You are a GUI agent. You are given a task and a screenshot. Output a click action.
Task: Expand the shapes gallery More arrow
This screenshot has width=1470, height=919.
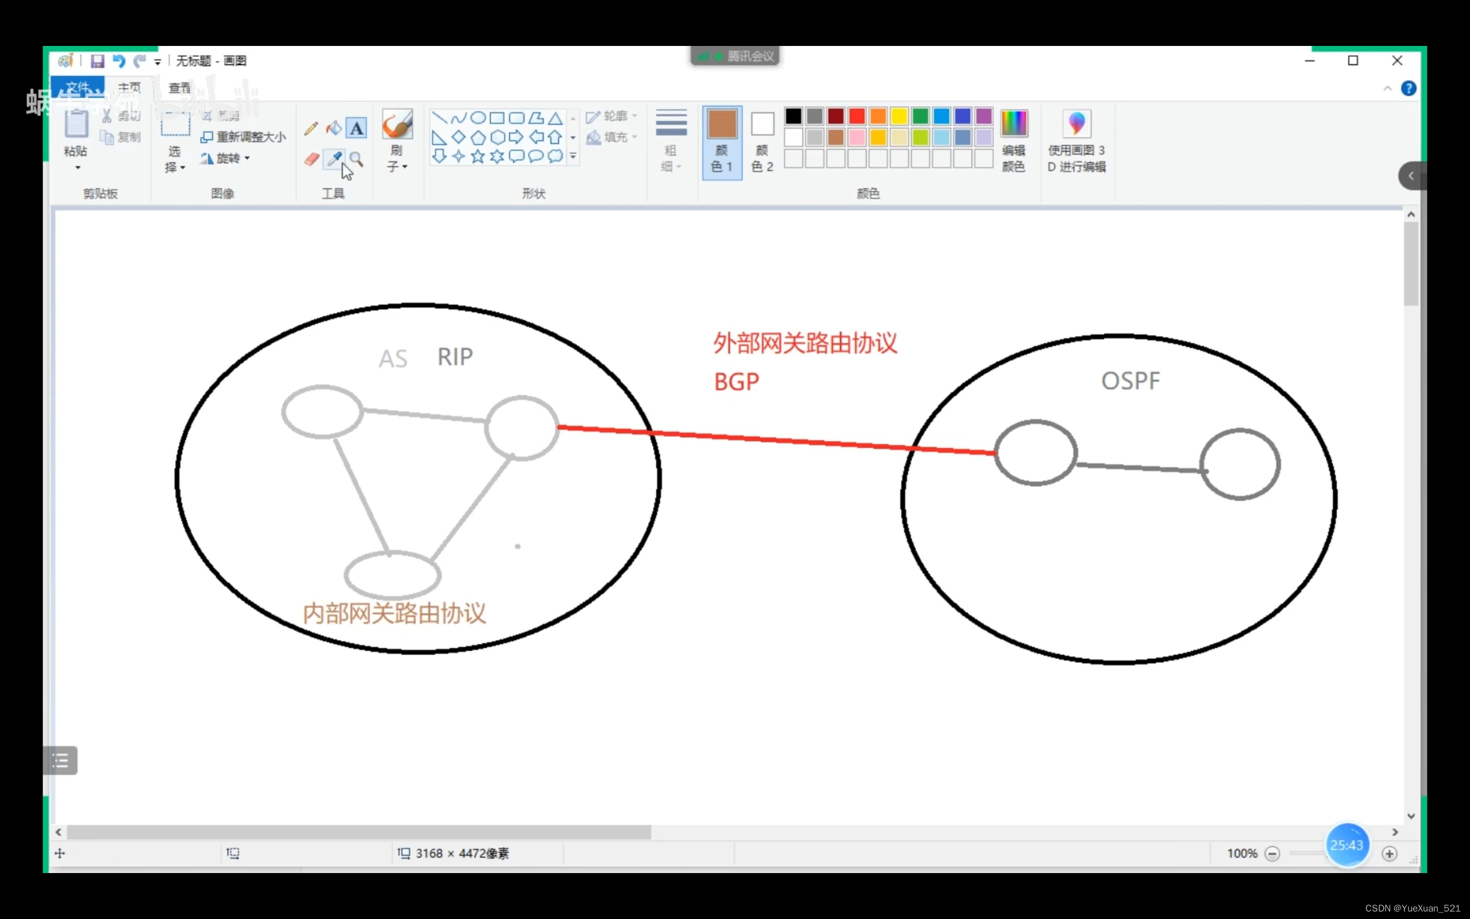coord(573,157)
